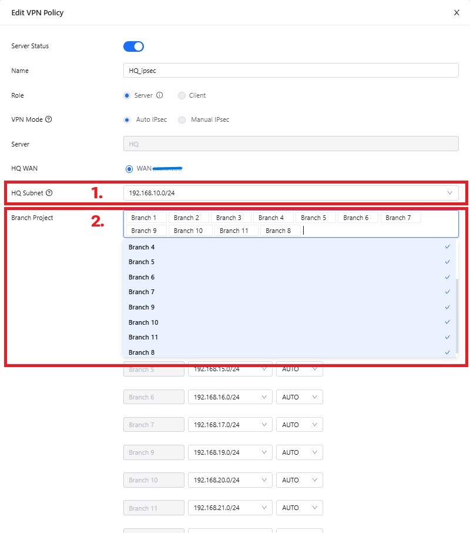The height and width of the screenshot is (533, 470).
Task: Deselect Branch 7 in the dropdown list
Action: point(289,292)
